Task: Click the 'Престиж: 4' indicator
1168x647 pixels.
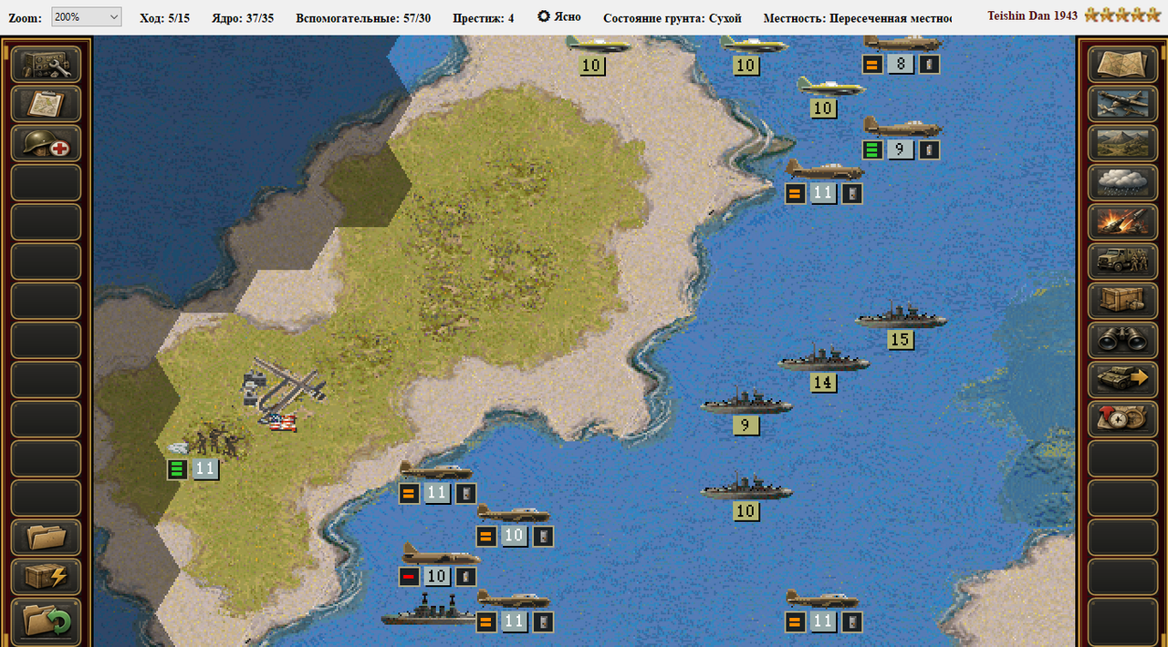Action: pyautogui.click(x=484, y=17)
